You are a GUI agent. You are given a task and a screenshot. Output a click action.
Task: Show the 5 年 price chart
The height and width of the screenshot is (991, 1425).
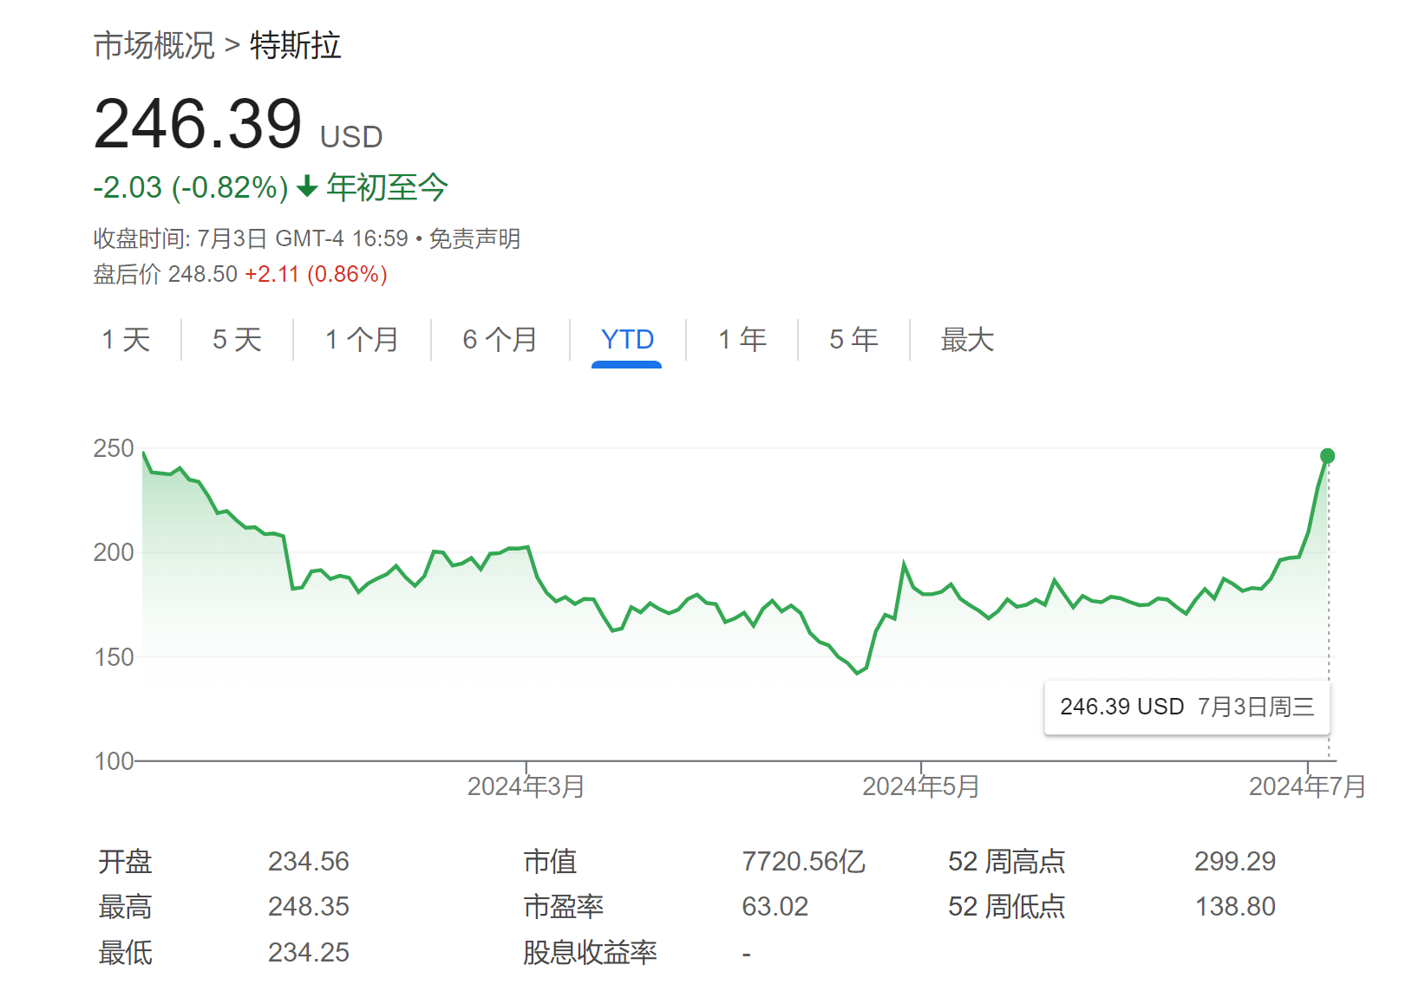[853, 339]
